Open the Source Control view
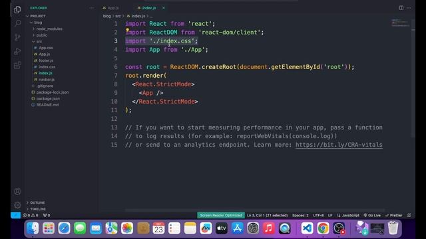 pyautogui.click(x=17, y=37)
